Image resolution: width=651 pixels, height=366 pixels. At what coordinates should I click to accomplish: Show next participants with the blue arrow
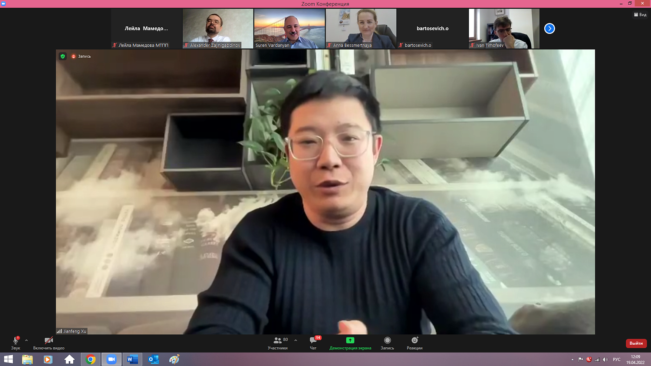(549, 29)
